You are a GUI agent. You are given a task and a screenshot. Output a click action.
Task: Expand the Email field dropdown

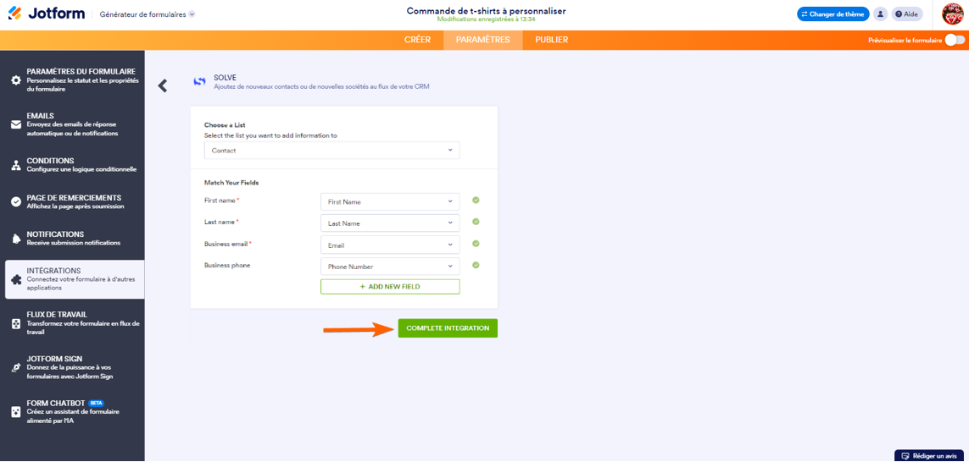[x=390, y=245]
